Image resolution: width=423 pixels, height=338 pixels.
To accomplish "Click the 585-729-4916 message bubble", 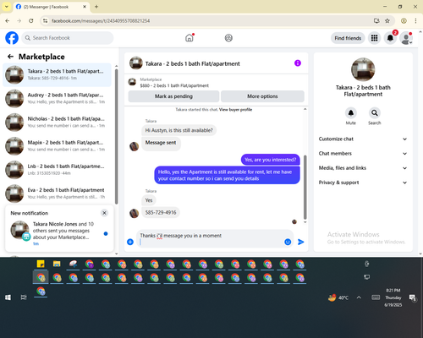I will [161, 213].
